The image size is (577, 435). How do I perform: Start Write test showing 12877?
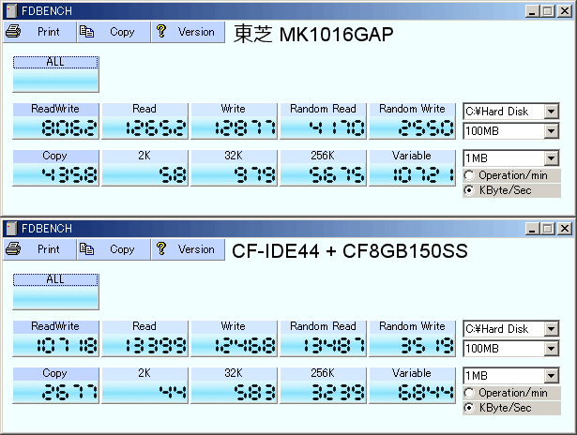(234, 121)
